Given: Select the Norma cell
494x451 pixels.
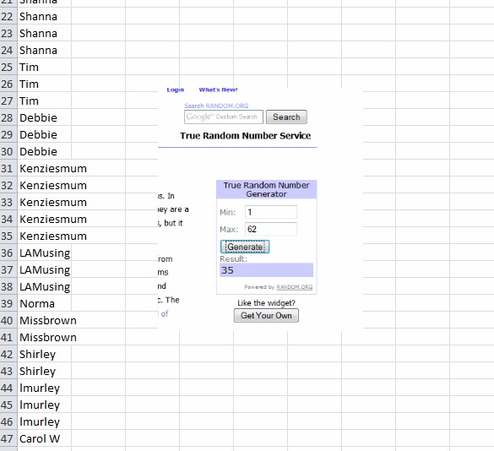Looking at the screenshot, I should tap(45, 304).
